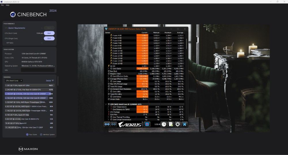Expand the Core Clocks row
This screenshot has width=288, height=155.
108,69
